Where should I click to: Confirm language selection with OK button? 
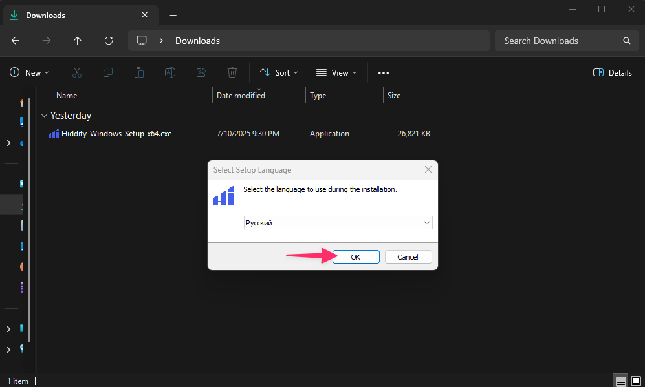tap(356, 256)
